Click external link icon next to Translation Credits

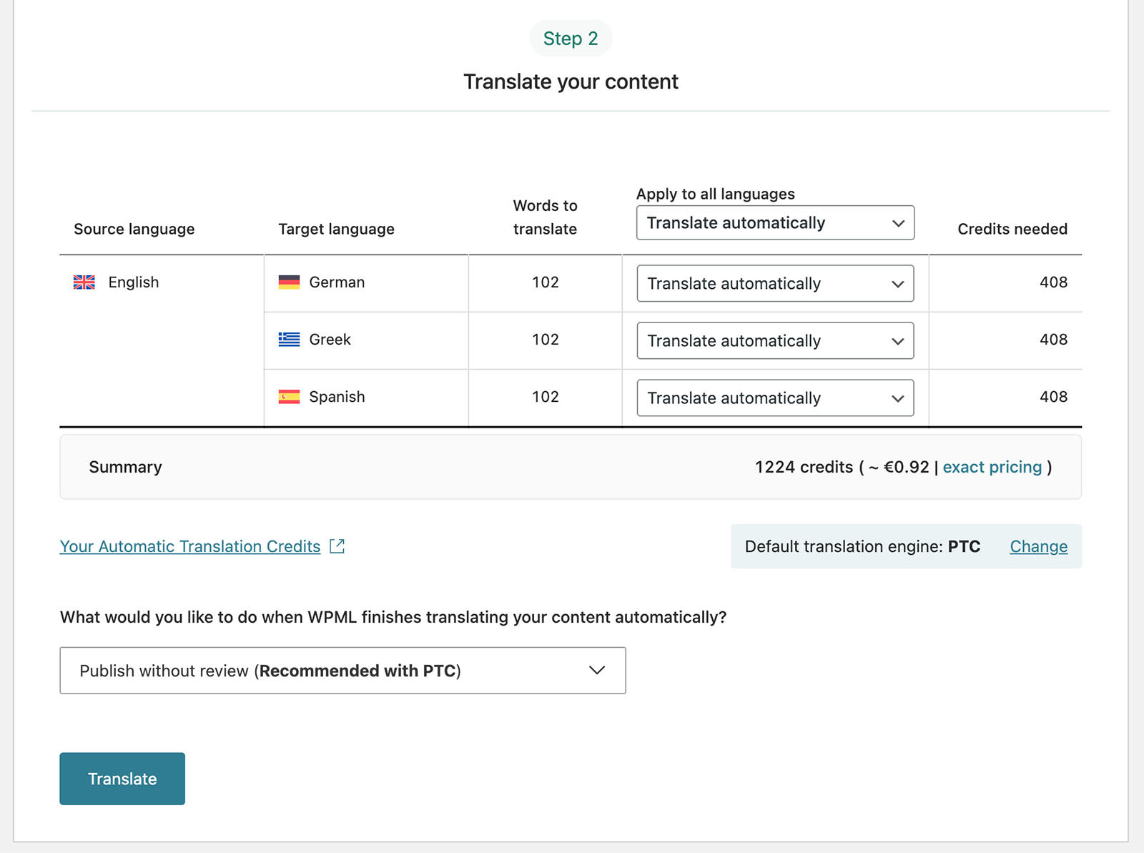pyautogui.click(x=337, y=546)
